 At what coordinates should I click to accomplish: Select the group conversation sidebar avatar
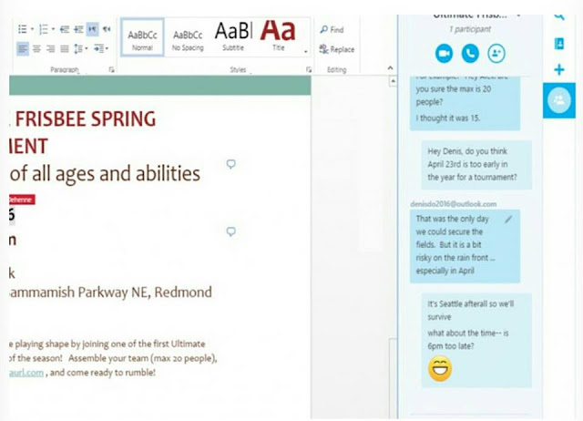558,100
